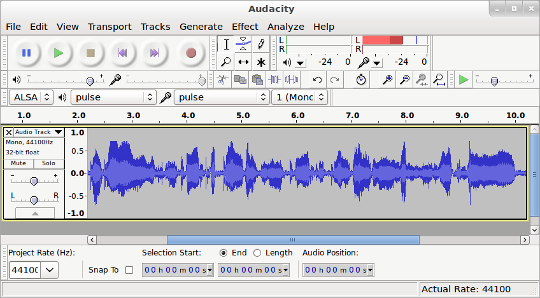
Task: Select the Draw pencil tool
Action: click(261, 44)
